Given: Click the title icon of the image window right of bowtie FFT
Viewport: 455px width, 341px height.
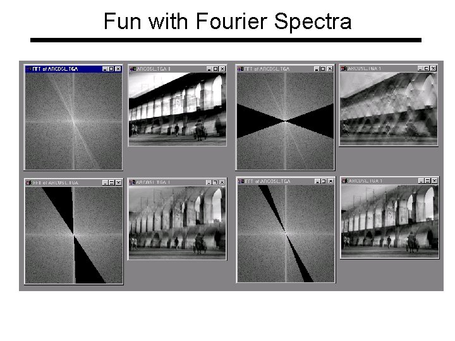Looking at the screenshot, I should click(344, 68).
